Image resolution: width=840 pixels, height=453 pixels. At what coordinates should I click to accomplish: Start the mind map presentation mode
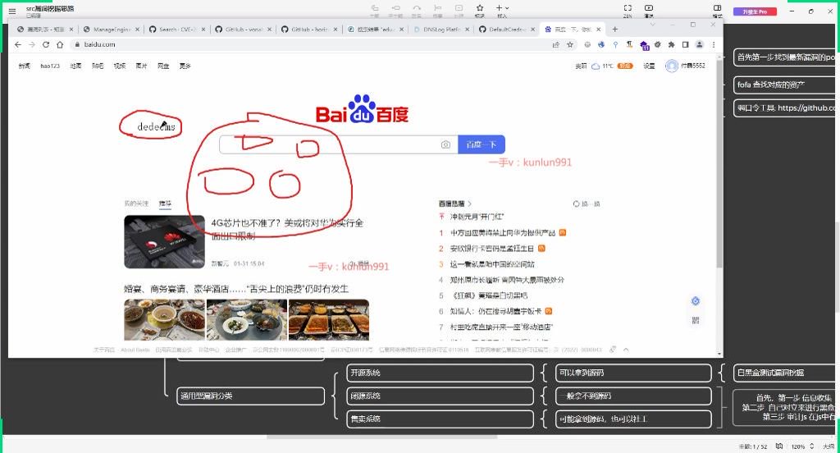(x=649, y=8)
